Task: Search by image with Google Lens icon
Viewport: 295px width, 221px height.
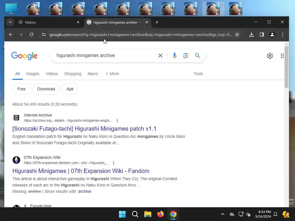Action: (x=186, y=56)
